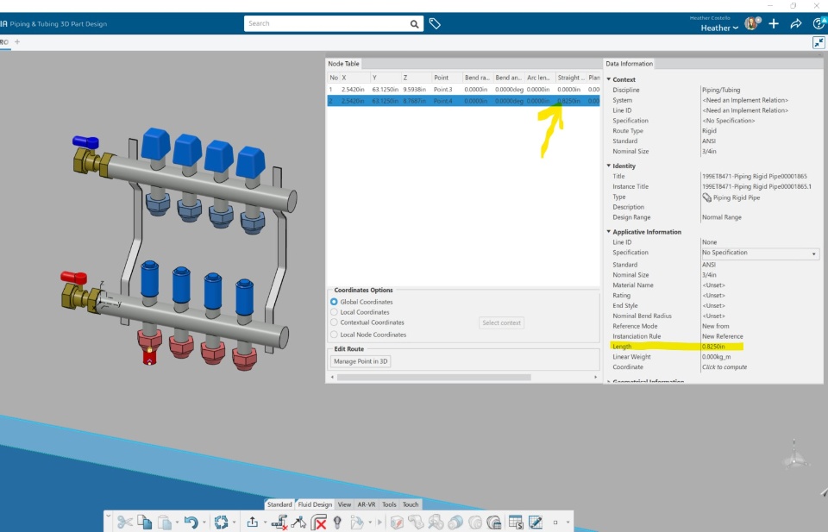Select the Node Table panel tab
The height and width of the screenshot is (532, 828).
tap(344, 64)
